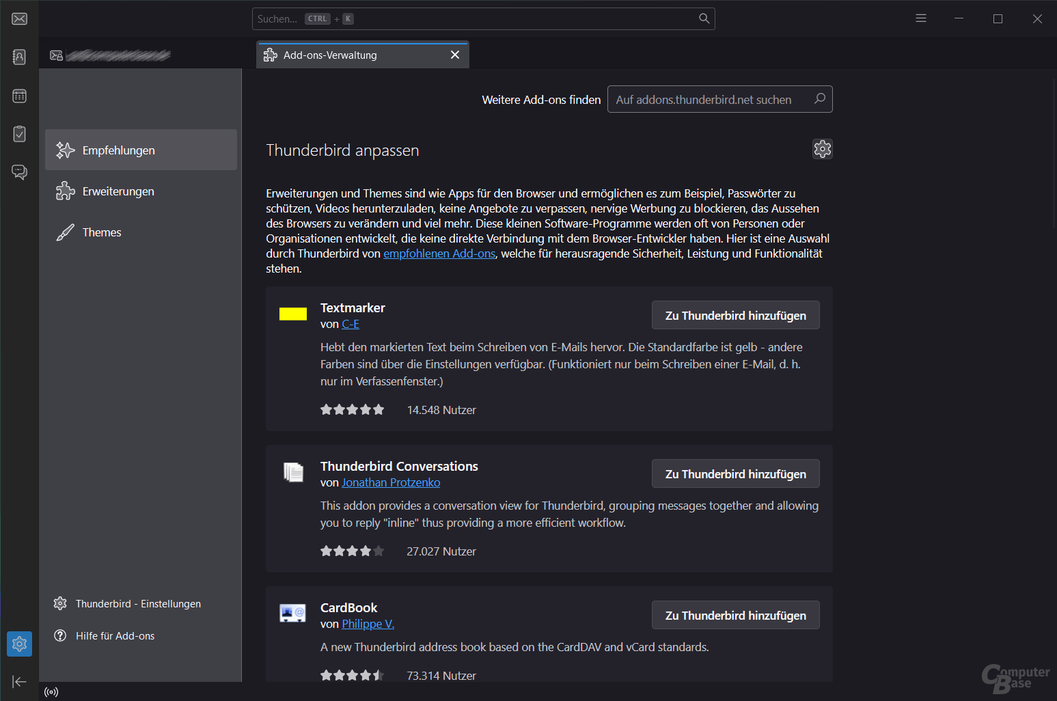Image resolution: width=1057 pixels, height=701 pixels.
Task: Click the CardBook add-on icon
Action: point(293,613)
